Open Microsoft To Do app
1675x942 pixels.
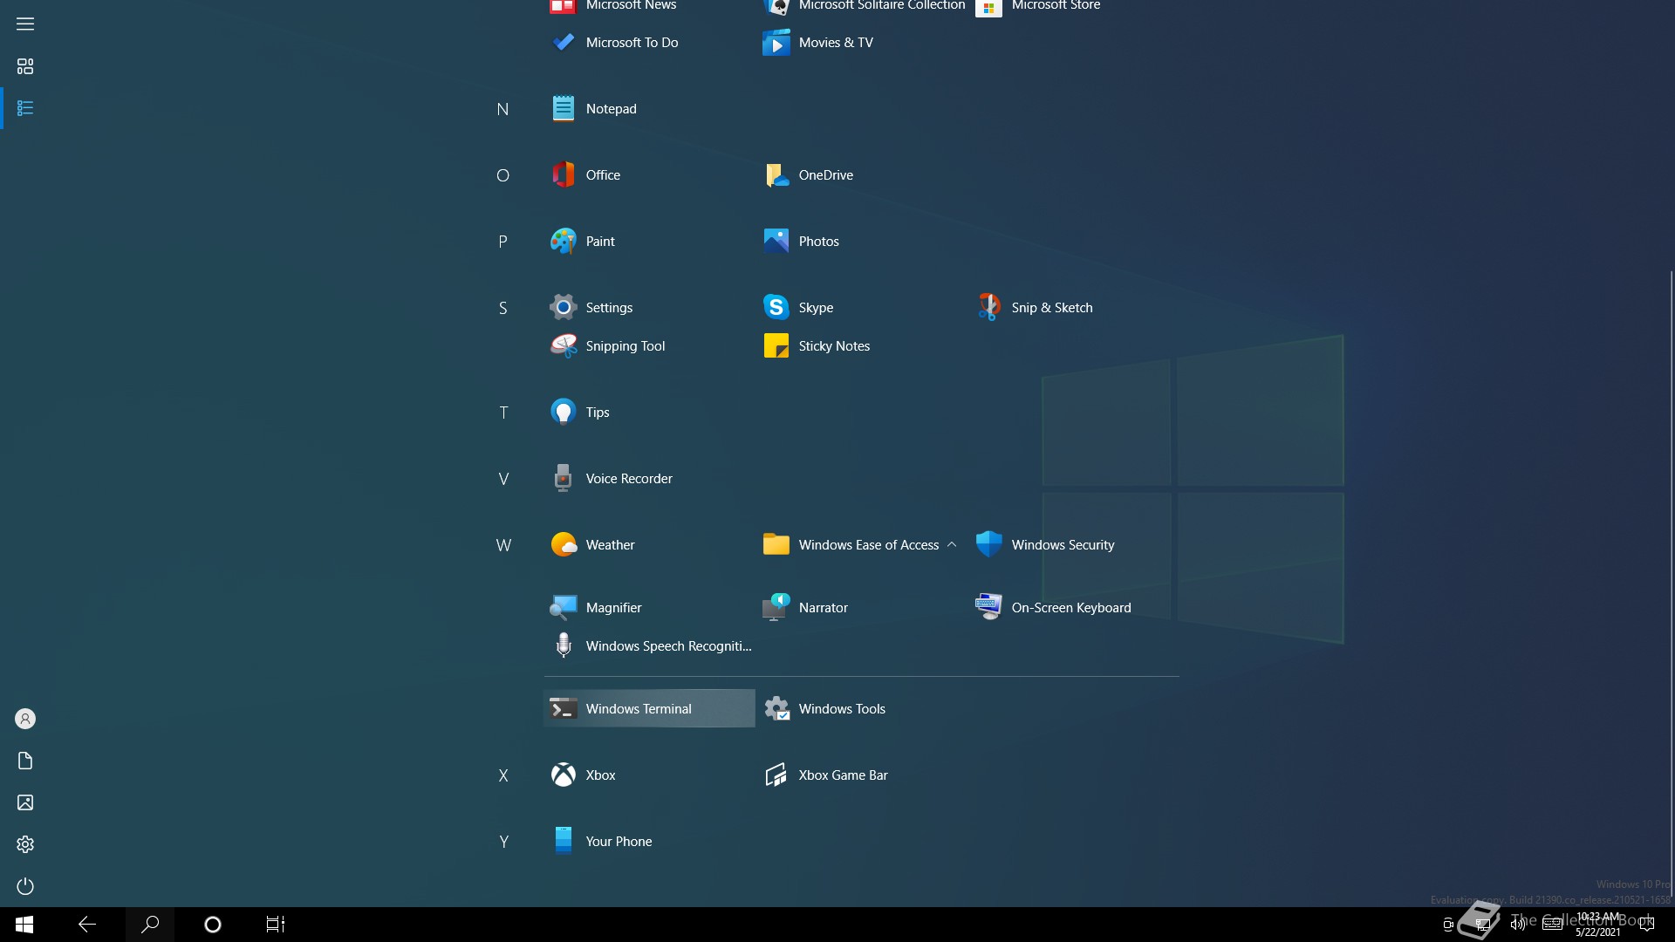(x=649, y=42)
